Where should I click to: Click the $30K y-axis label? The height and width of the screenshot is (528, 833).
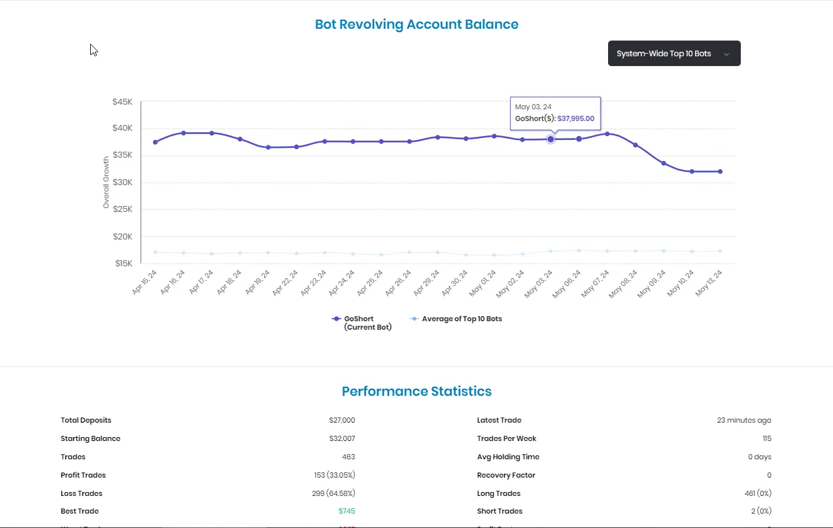[x=122, y=183]
